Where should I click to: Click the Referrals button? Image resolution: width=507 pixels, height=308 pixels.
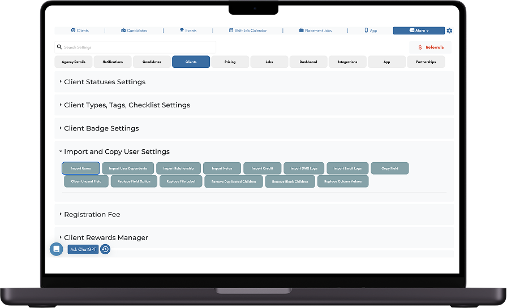point(431,47)
